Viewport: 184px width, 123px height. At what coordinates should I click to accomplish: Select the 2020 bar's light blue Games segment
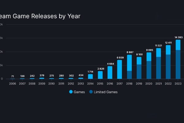click(x=149, y=57)
